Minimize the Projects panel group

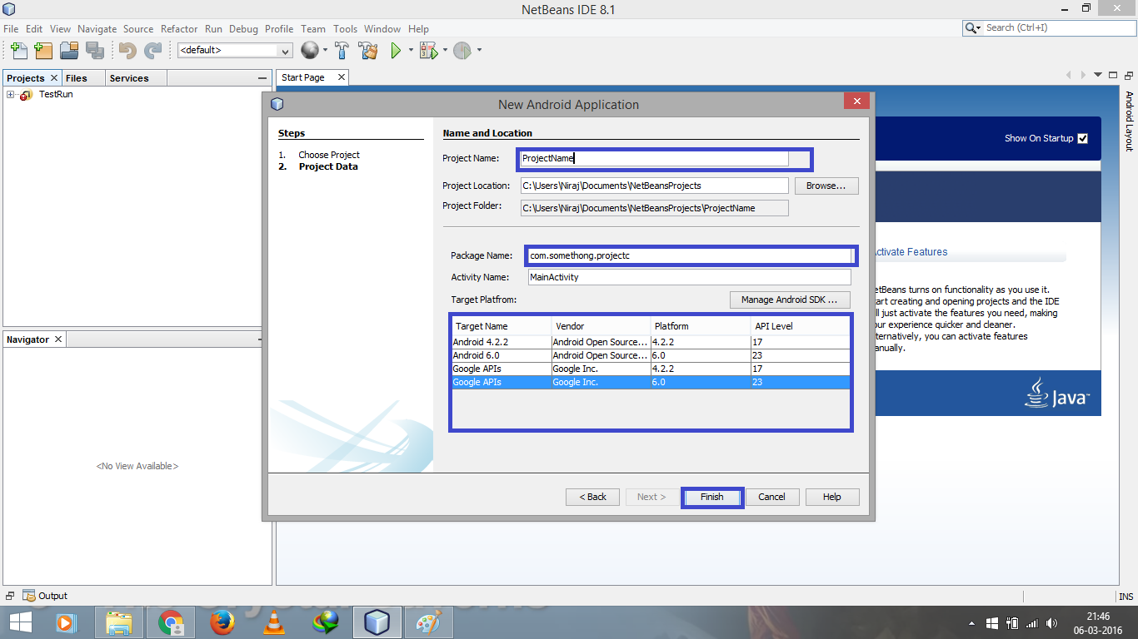[262, 78]
